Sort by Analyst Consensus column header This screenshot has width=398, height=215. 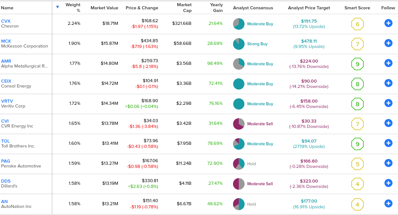click(253, 8)
